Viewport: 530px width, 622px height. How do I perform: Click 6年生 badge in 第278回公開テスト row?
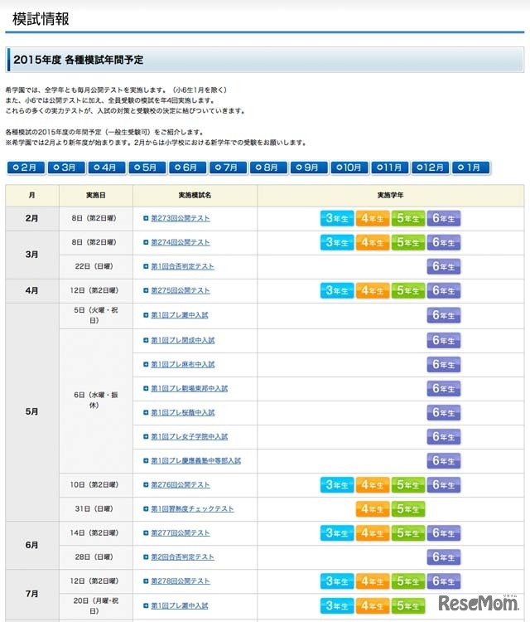(x=444, y=581)
